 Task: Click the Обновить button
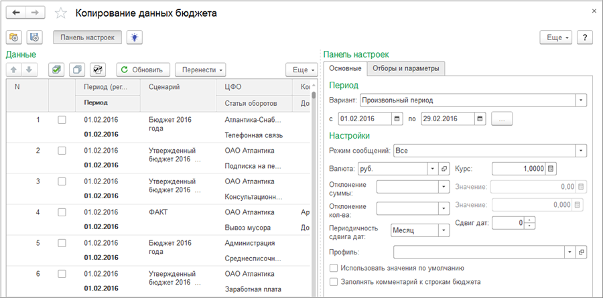142,70
